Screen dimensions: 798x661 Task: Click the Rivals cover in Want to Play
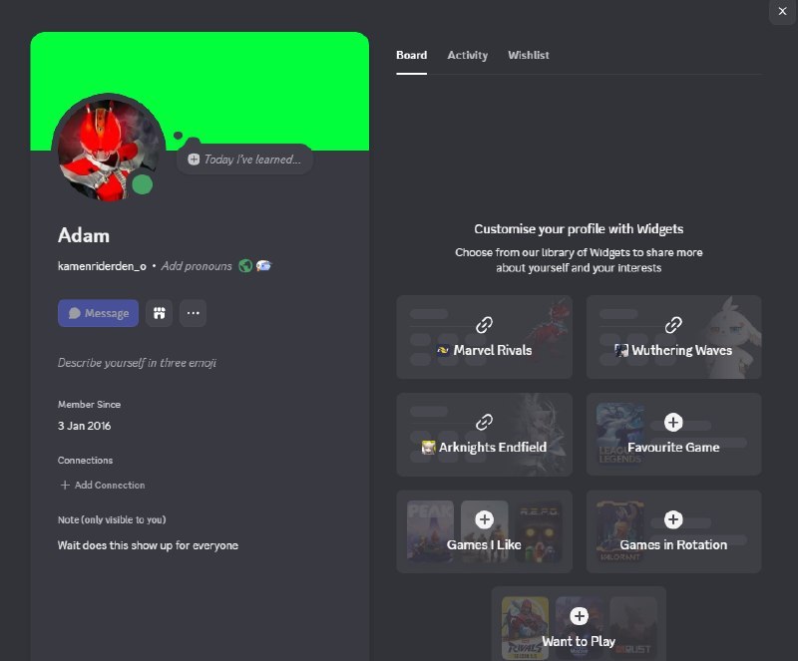[525, 628]
